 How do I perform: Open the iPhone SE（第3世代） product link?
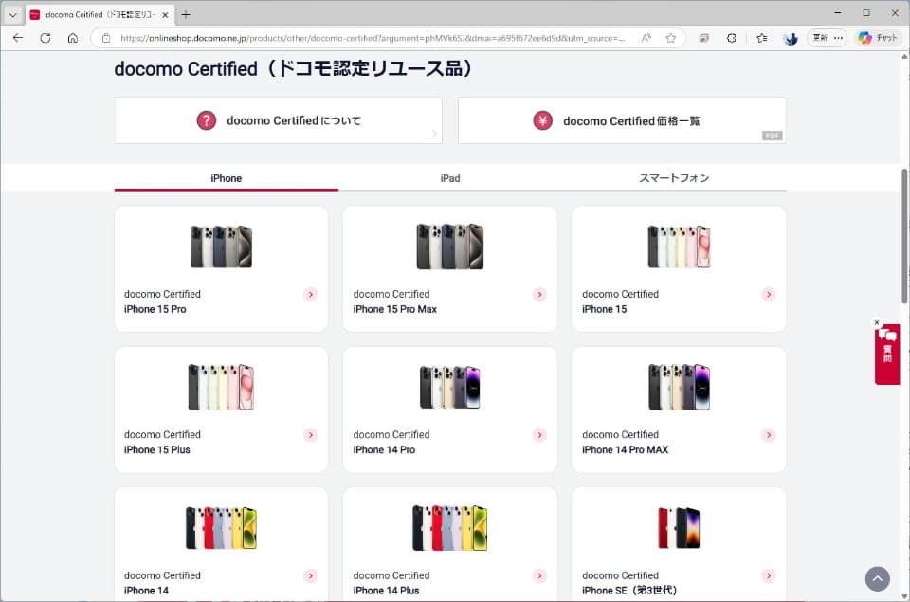coord(679,544)
